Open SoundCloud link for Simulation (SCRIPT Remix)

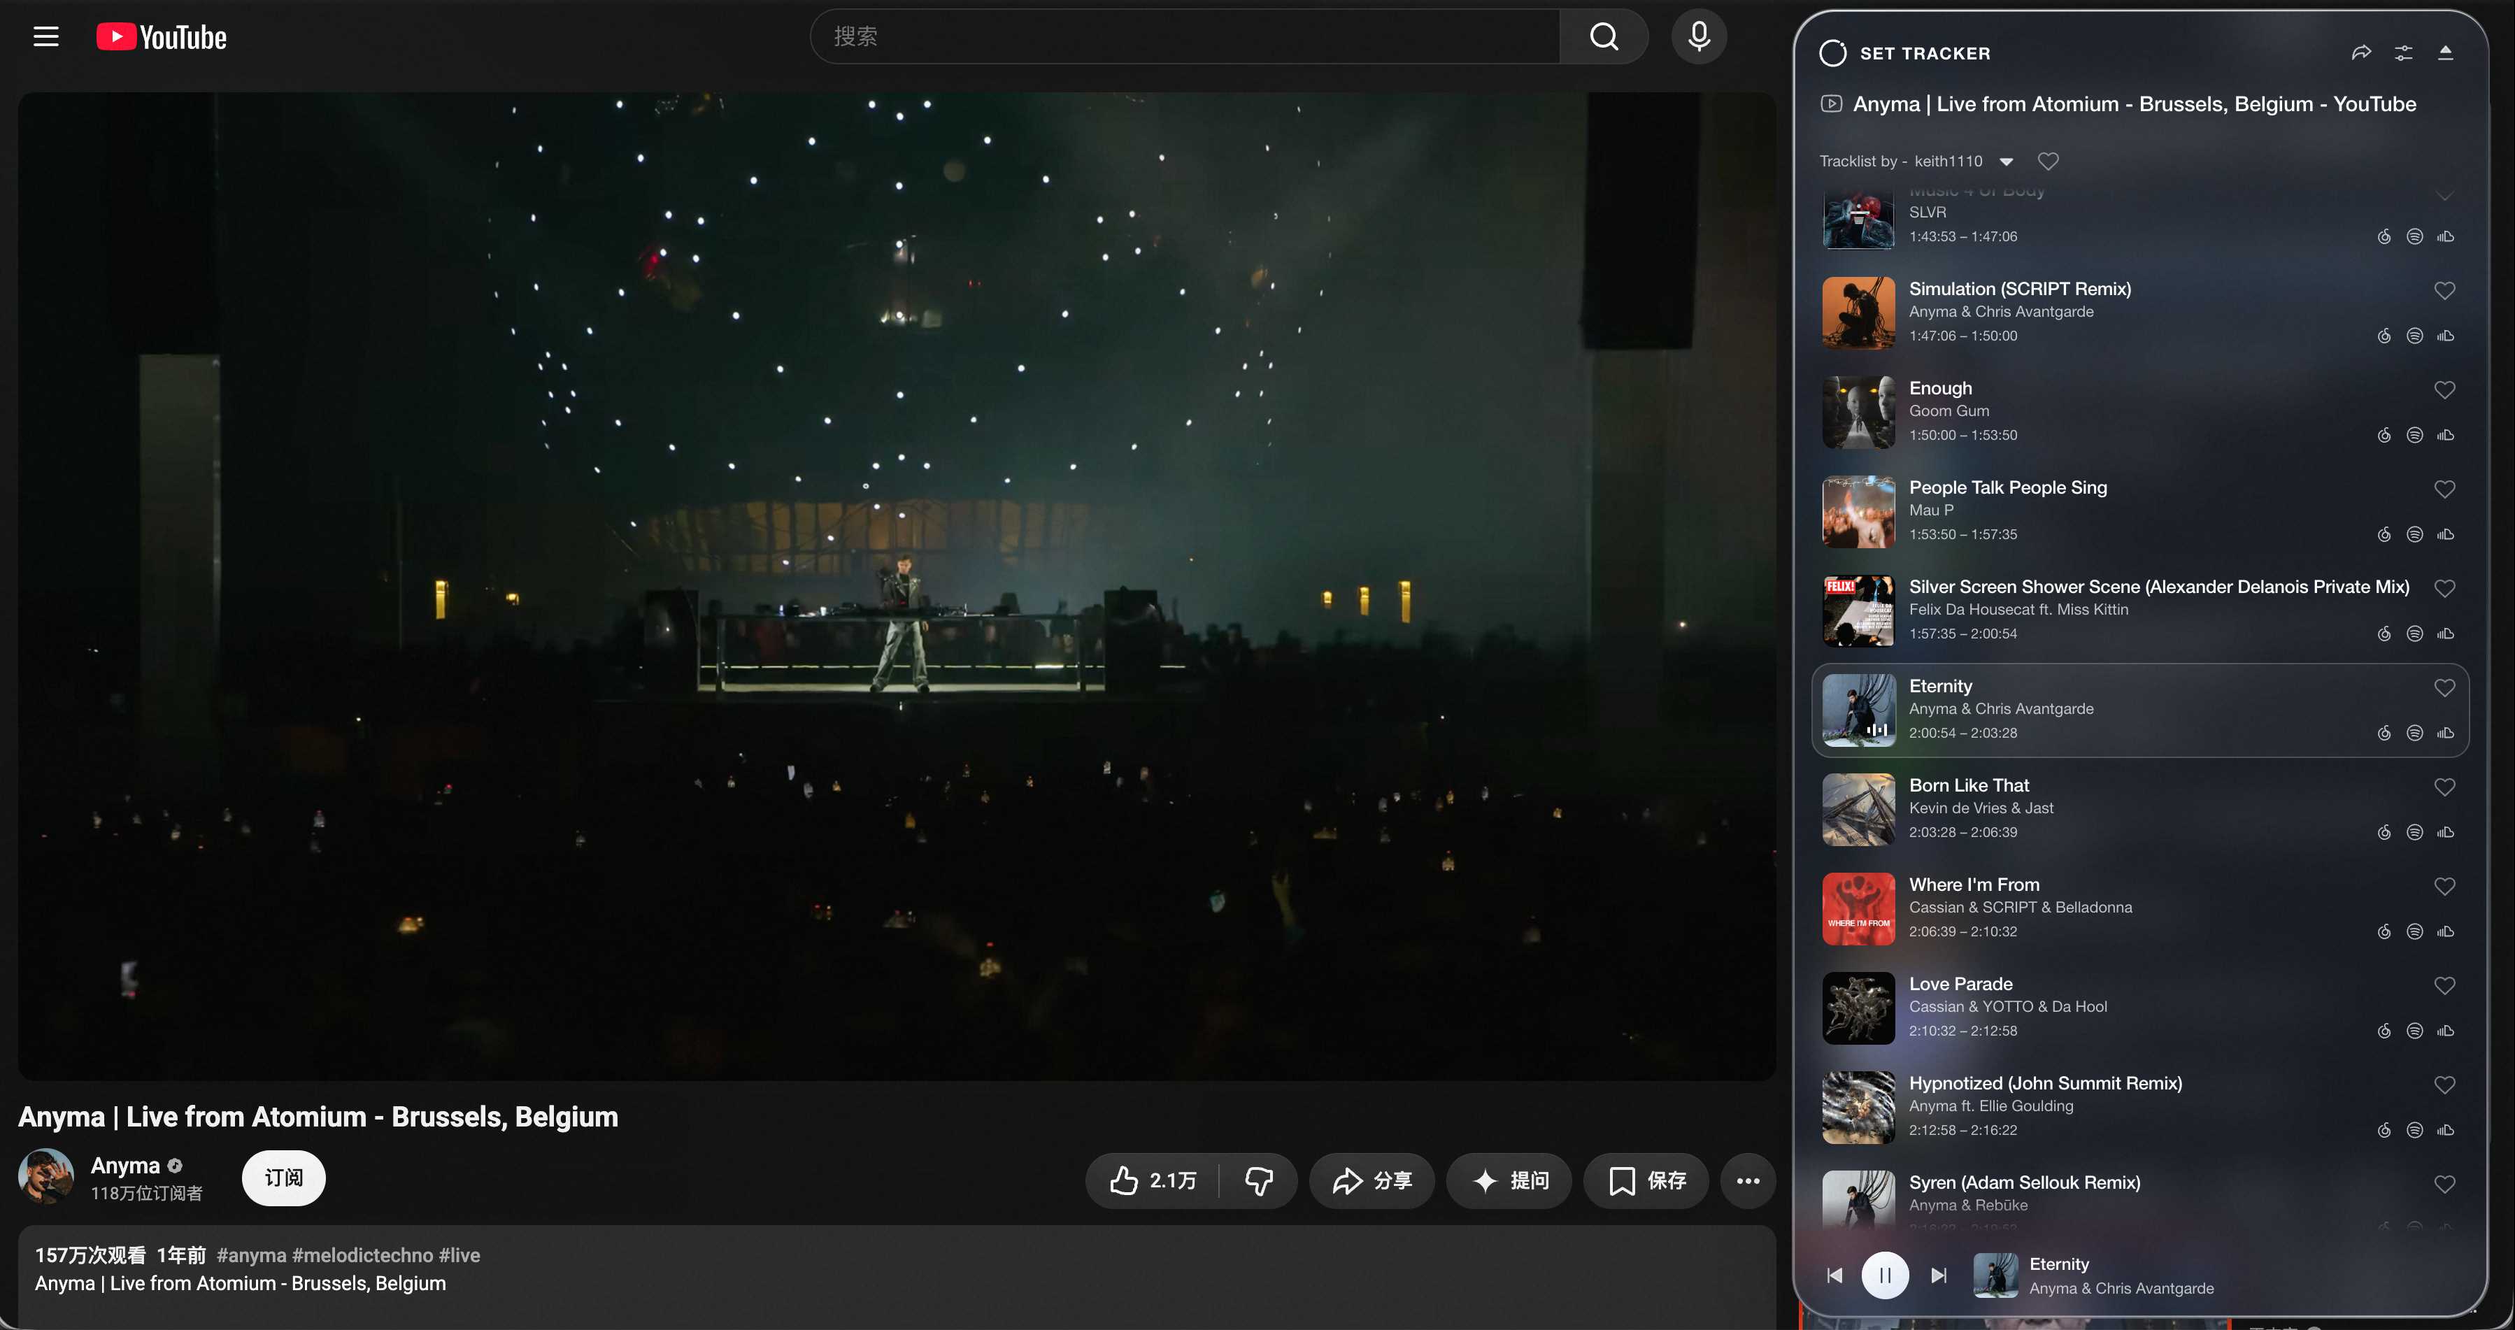[x=2444, y=336]
